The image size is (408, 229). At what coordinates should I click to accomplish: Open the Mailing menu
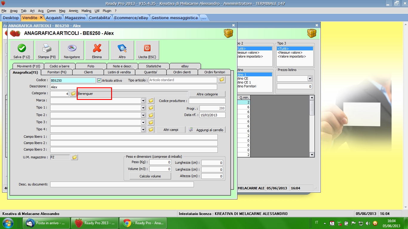pyautogui.click(x=86, y=11)
